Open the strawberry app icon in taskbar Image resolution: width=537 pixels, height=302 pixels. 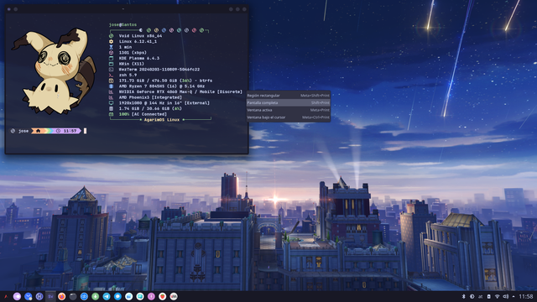[x=162, y=296]
